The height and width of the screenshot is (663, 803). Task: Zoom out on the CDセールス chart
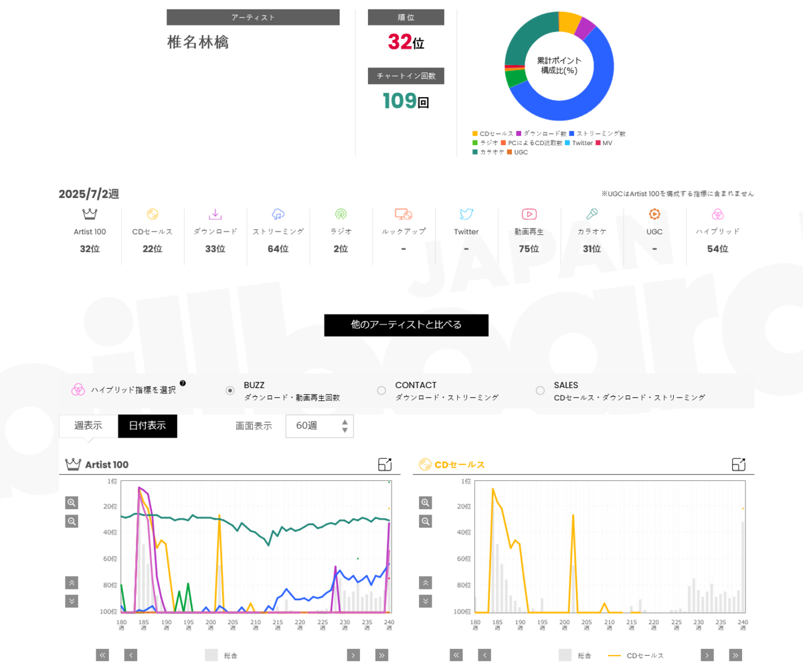point(425,521)
